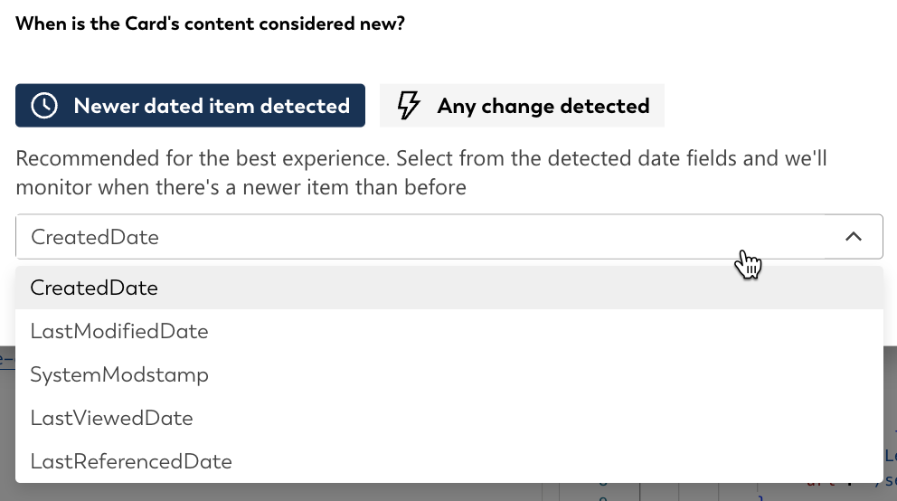Click the 'When is the Card's content considered new?' heading
Screen dimensions: 897x501
[210, 24]
